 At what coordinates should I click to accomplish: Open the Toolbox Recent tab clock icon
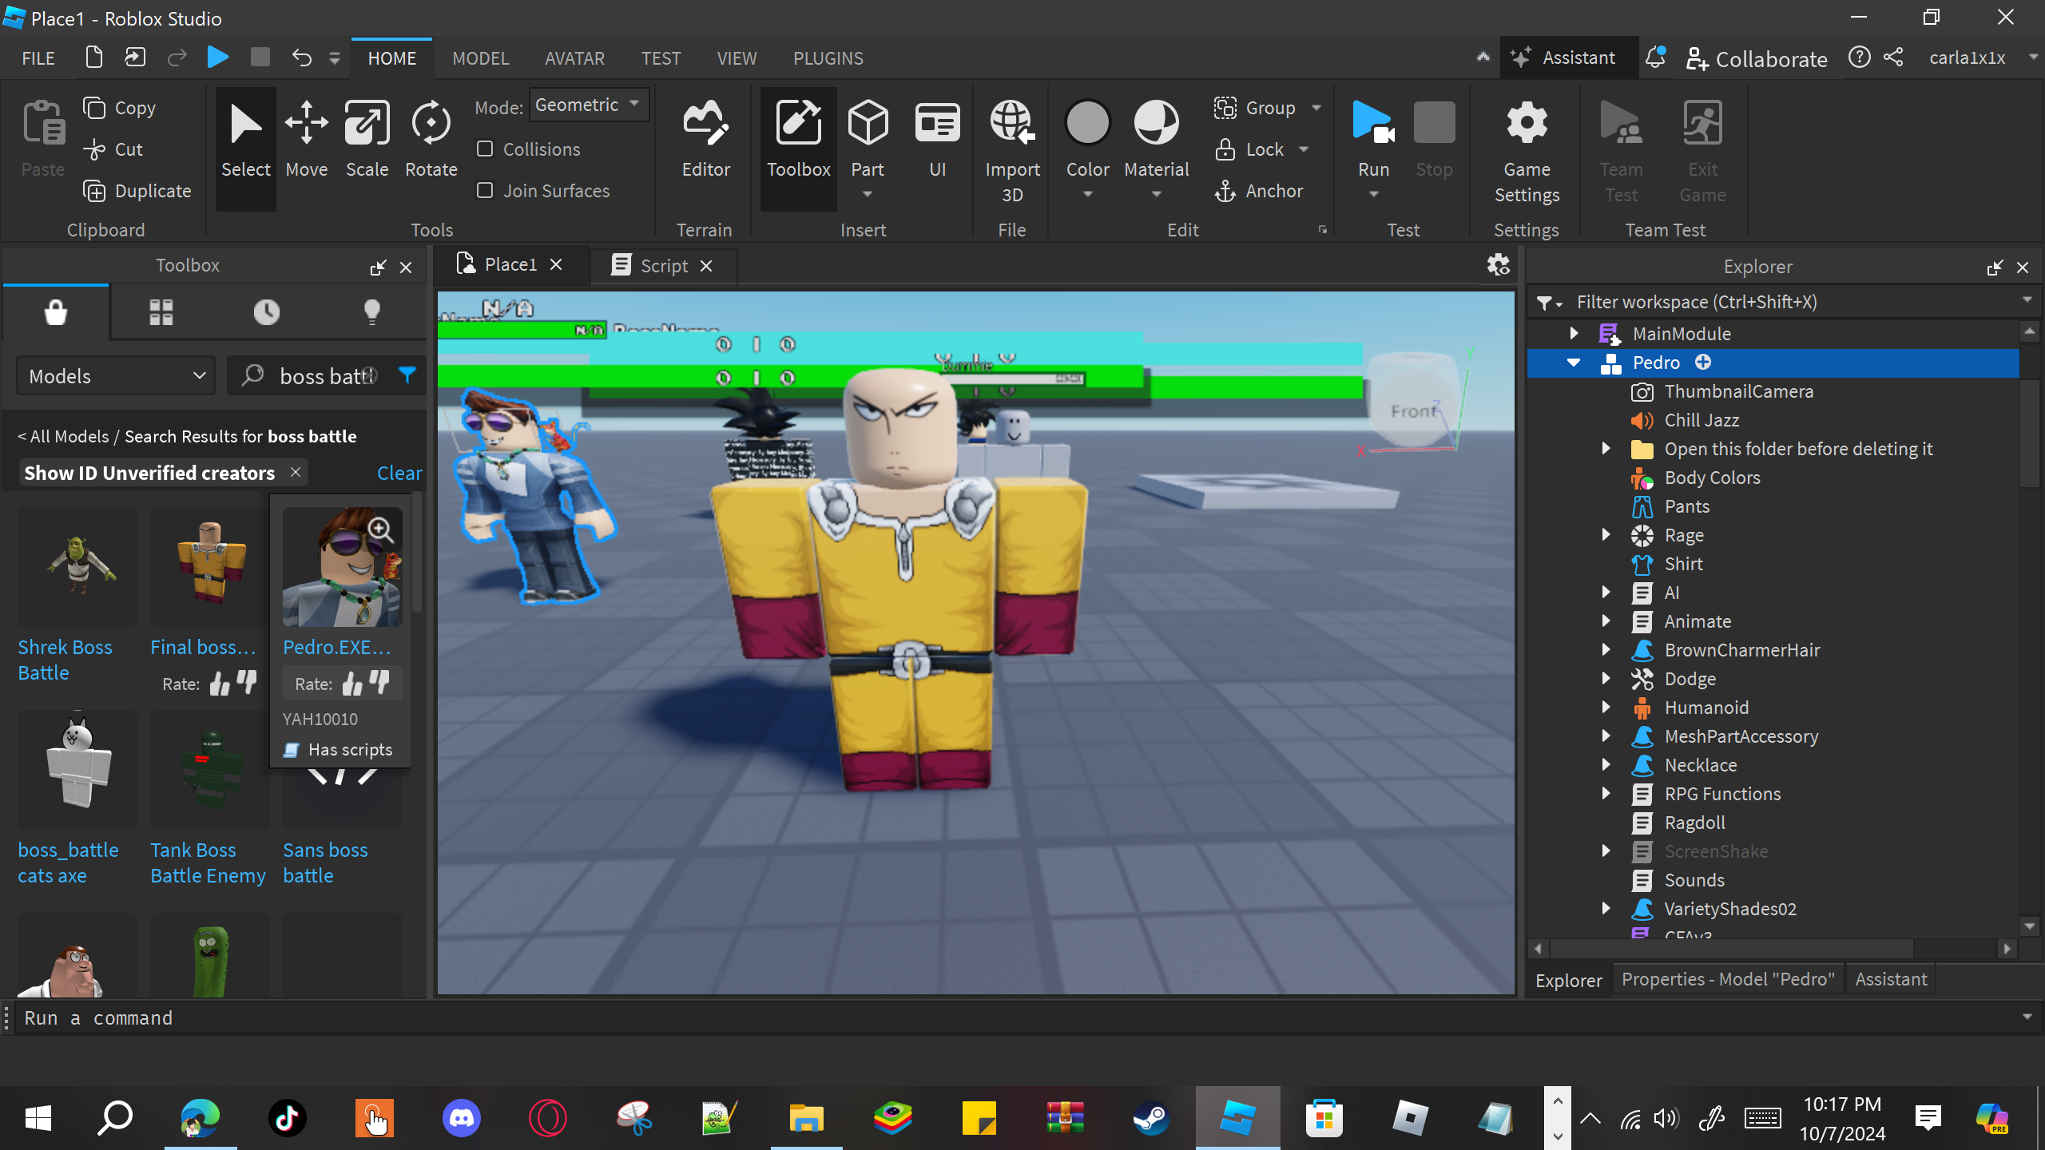click(266, 311)
